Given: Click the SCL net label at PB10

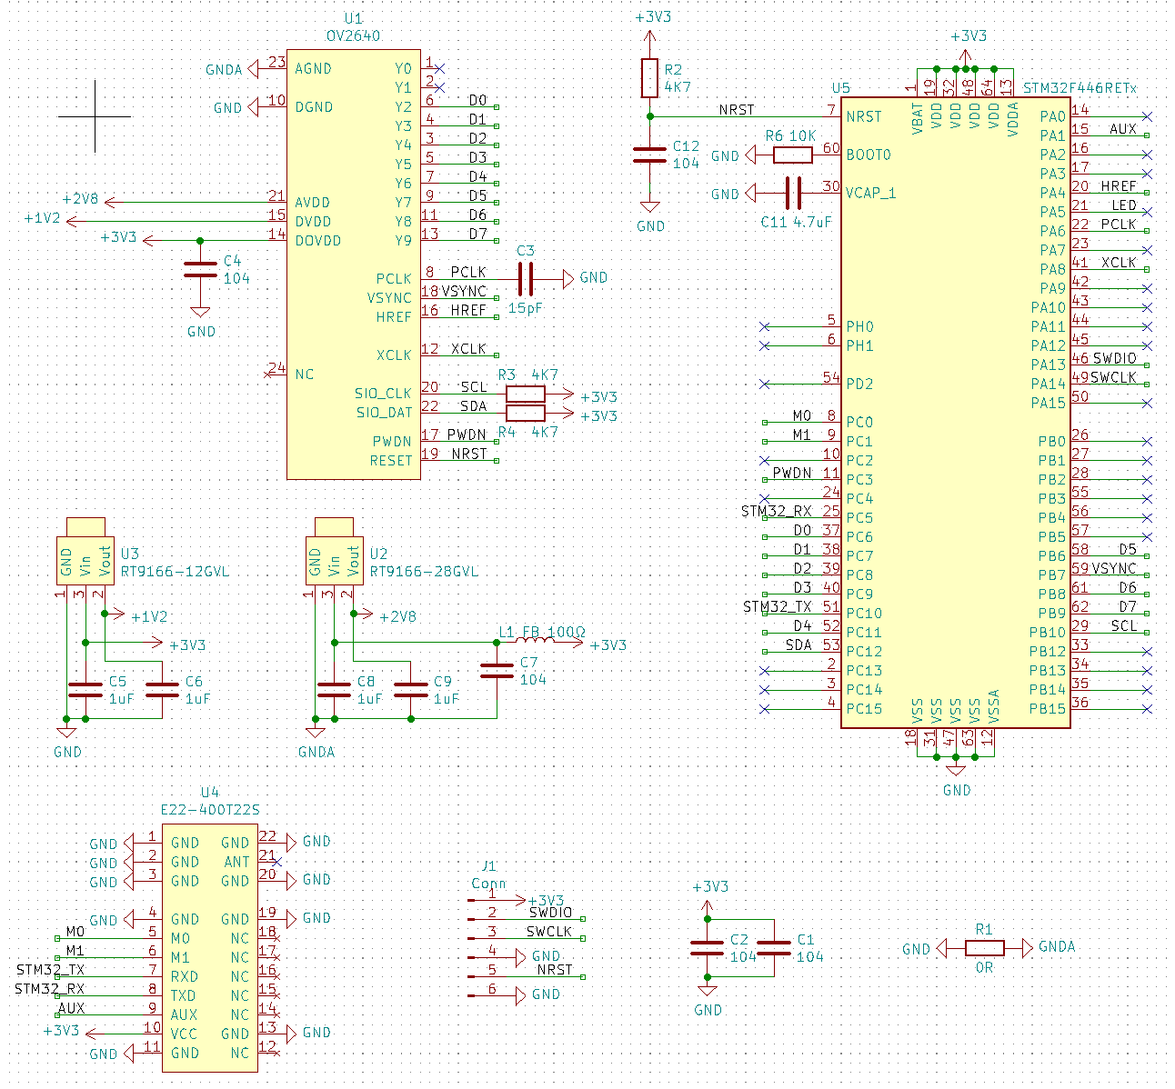Looking at the screenshot, I should tap(1124, 625).
